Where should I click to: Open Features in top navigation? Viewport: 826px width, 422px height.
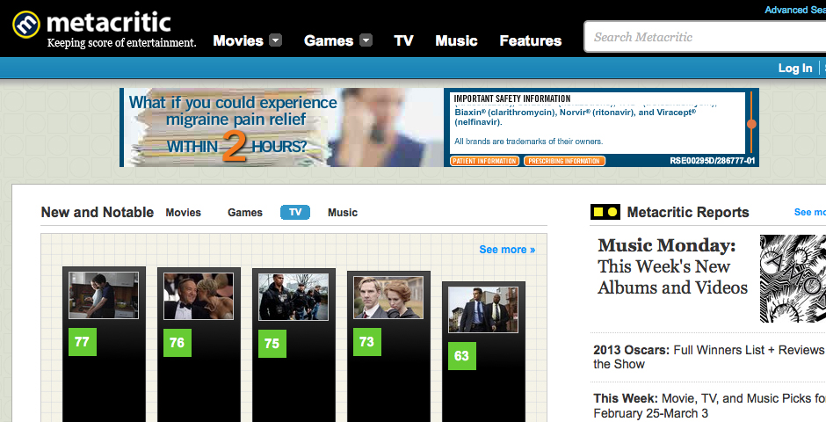pos(531,40)
